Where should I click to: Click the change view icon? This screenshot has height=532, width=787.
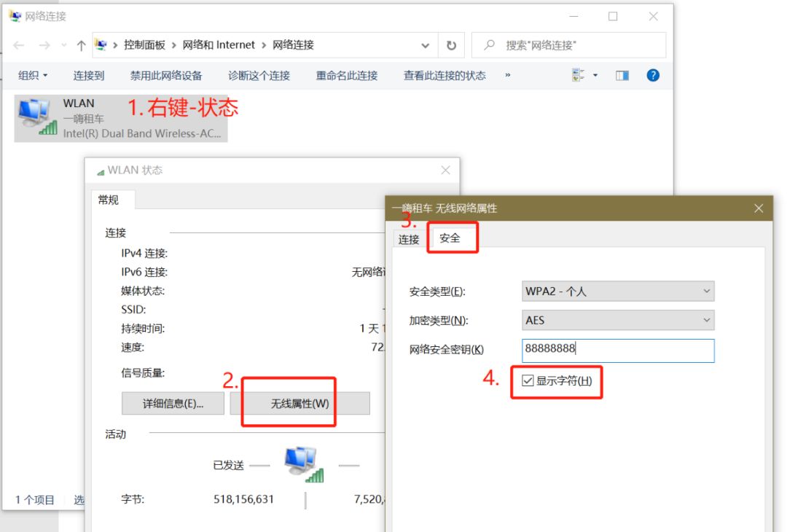[578, 75]
